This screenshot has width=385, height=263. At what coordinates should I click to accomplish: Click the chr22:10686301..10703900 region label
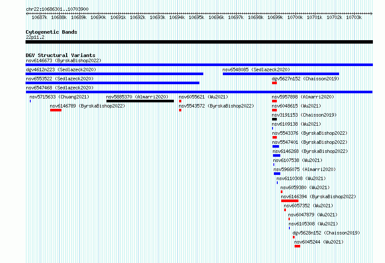click(x=57, y=9)
